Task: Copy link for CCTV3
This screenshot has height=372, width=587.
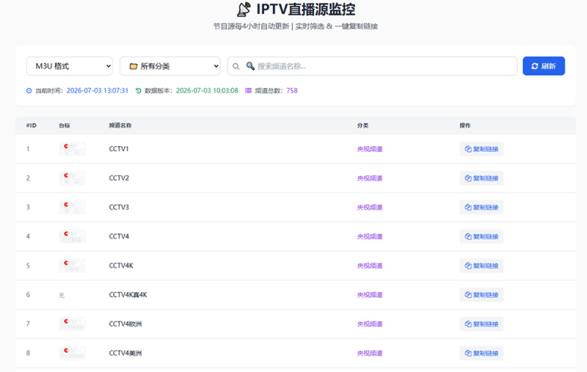Action: pyautogui.click(x=481, y=208)
